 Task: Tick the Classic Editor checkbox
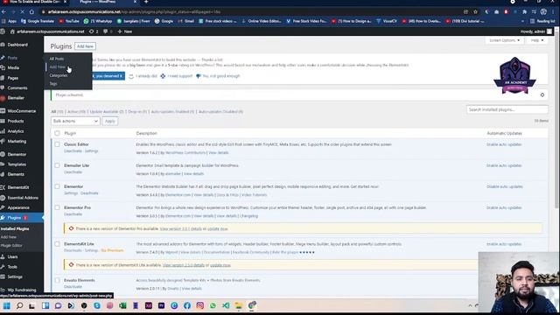click(x=57, y=144)
